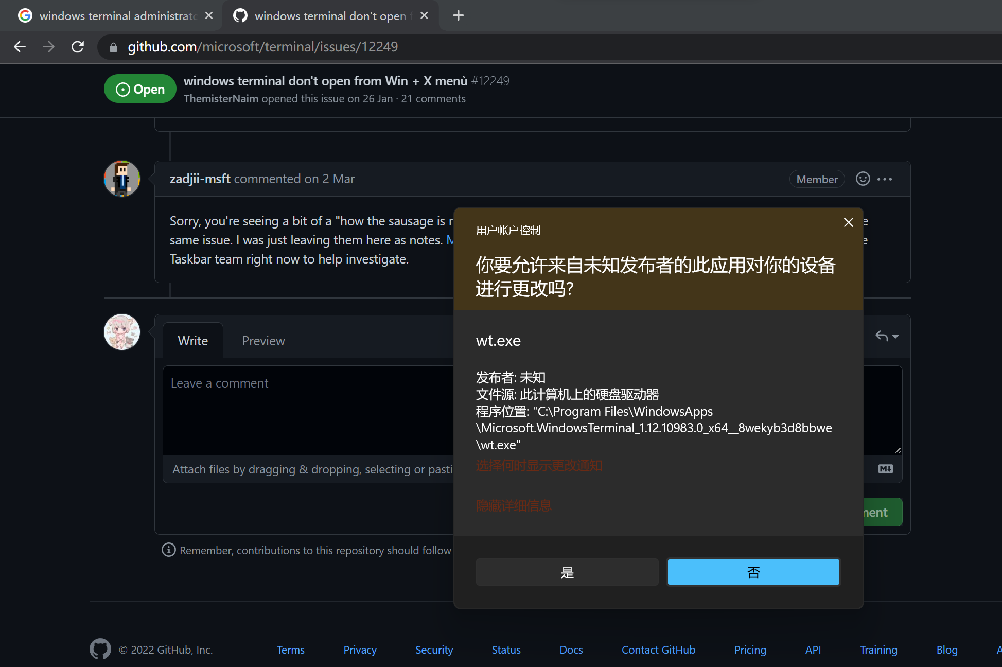Click the browser back arrow

tap(20, 47)
